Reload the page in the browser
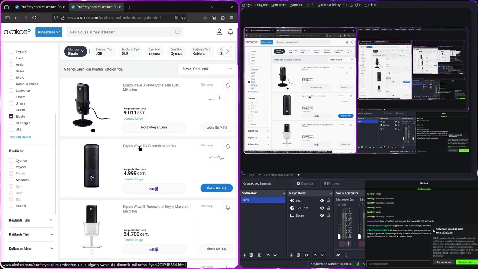Image resolution: width=478 pixels, height=269 pixels. [34, 18]
